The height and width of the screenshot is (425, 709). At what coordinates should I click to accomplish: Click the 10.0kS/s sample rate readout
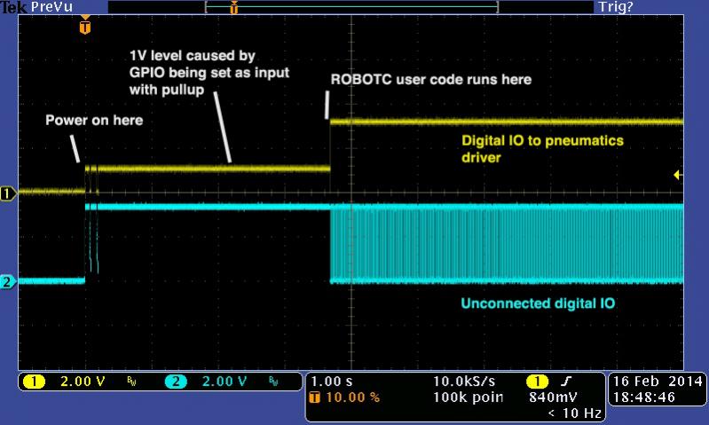[x=464, y=382]
